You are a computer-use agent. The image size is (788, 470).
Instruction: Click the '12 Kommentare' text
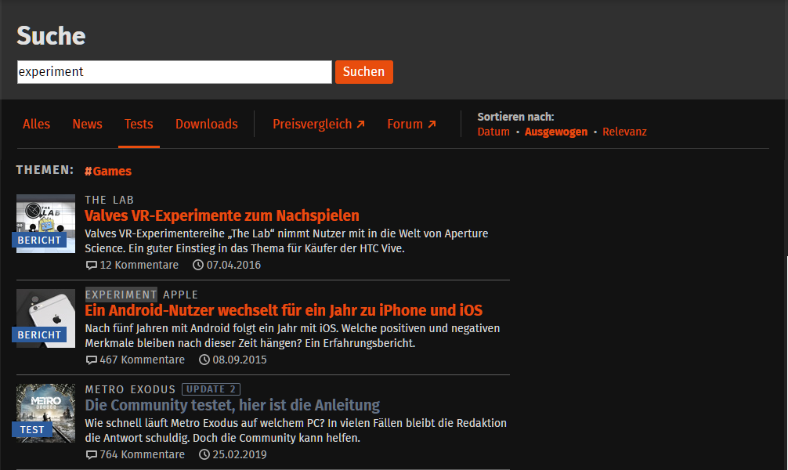tap(139, 265)
